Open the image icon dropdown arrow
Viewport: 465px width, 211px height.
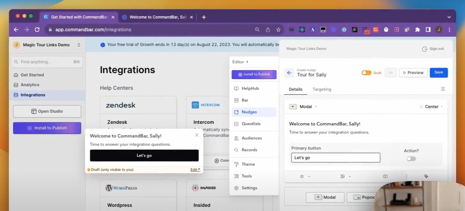[x=350, y=177]
